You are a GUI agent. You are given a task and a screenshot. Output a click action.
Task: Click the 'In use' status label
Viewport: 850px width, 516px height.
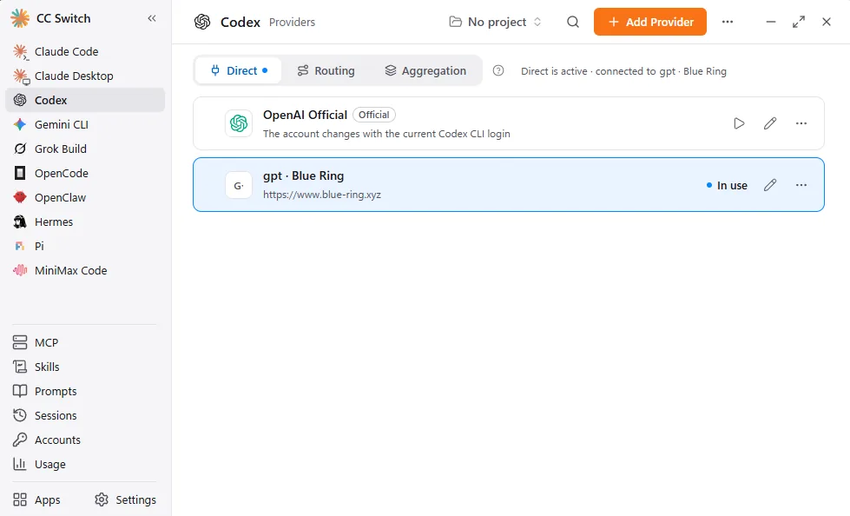pos(727,185)
